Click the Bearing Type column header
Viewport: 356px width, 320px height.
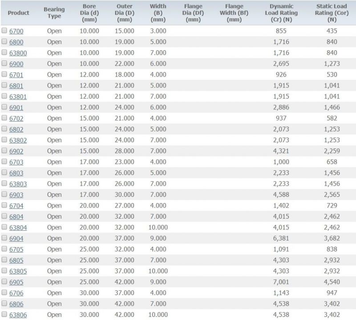54,13
